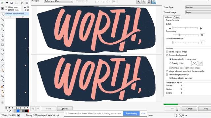The width and height of the screenshot is (211, 118).
Task: Select the Smart Fill tool
Action: [x=2, y=96]
